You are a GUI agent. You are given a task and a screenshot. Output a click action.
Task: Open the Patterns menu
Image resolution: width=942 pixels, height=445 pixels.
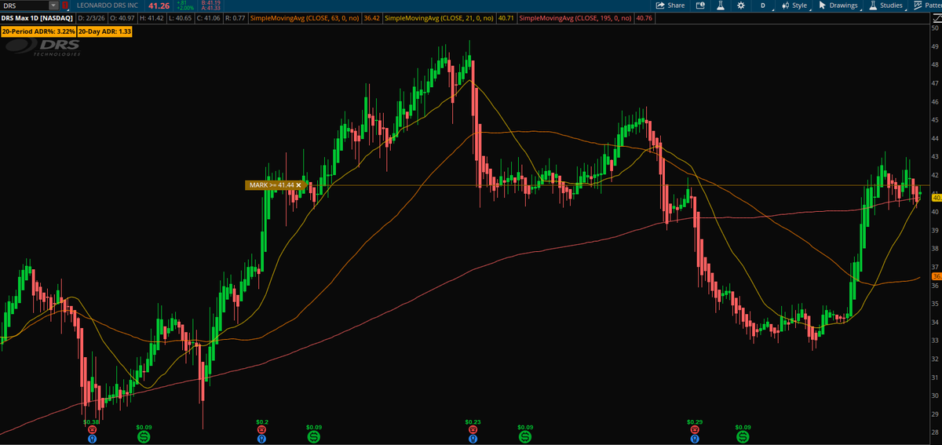click(926, 5)
